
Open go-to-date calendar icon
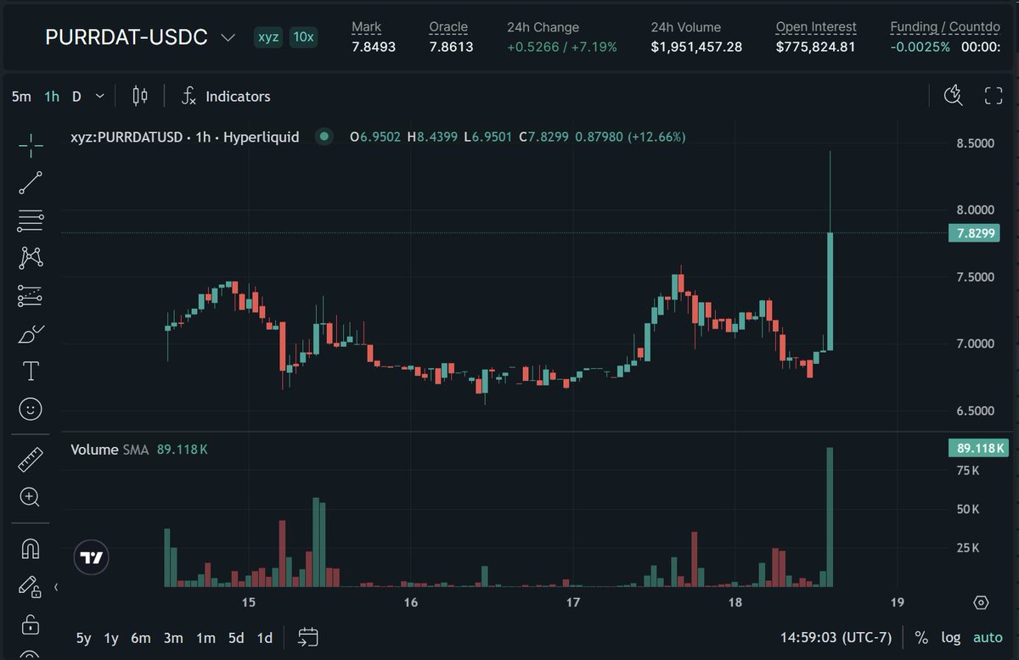click(308, 637)
